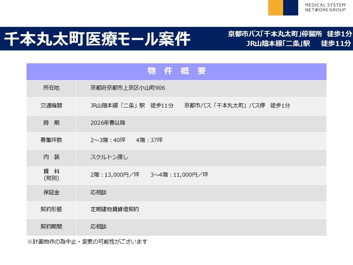Click the 内装 row label
This screenshot has width=353, height=265.
[x=51, y=157]
